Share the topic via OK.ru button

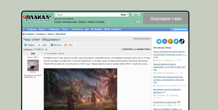(x=69, y=45)
